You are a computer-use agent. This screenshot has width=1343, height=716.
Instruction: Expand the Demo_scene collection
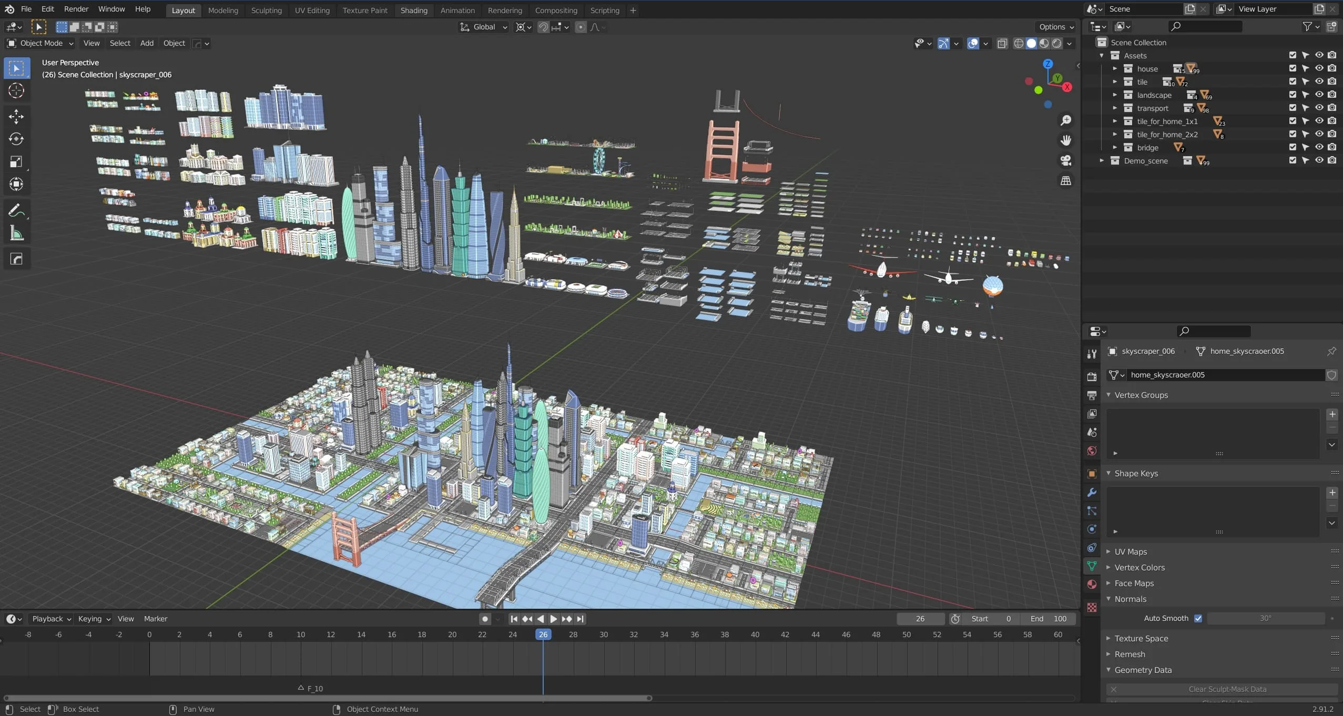1102,161
